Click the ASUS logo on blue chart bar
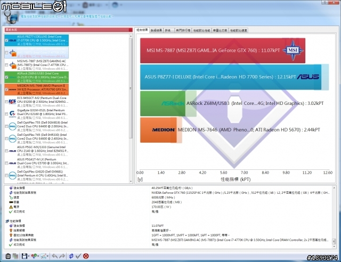Viewport: 341px width, 262px height. point(308,77)
